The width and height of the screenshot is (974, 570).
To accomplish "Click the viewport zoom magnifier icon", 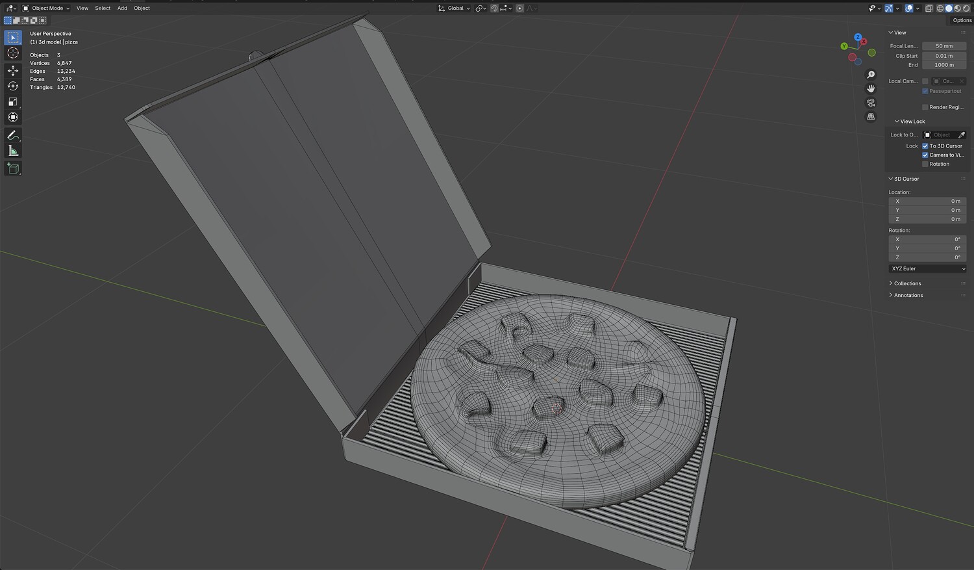I will point(871,75).
